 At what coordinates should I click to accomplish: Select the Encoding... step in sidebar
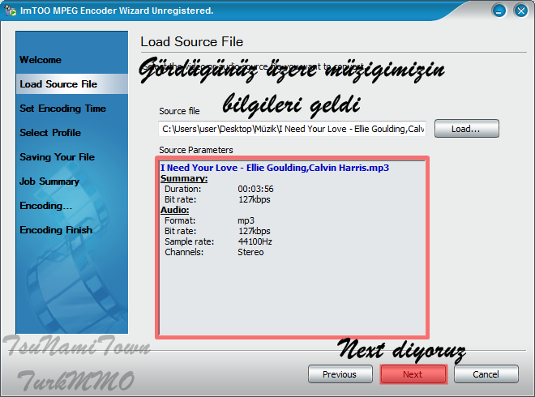[45, 206]
